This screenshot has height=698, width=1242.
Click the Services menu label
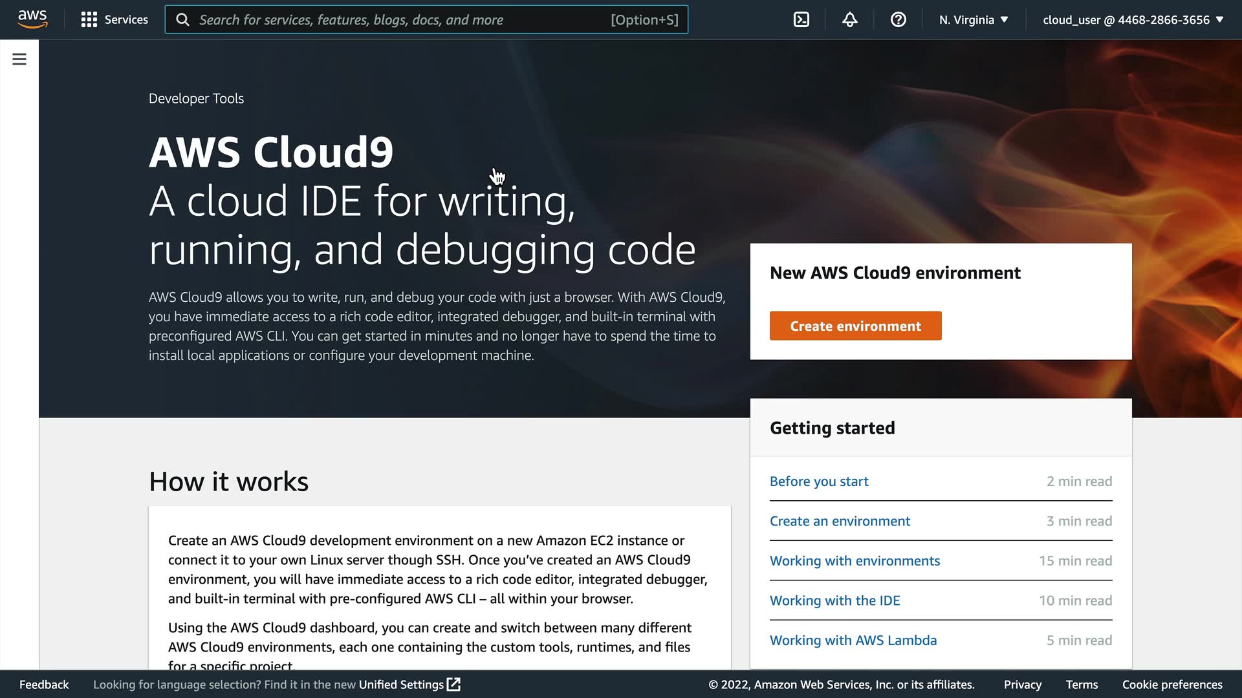click(x=126, y=19)
